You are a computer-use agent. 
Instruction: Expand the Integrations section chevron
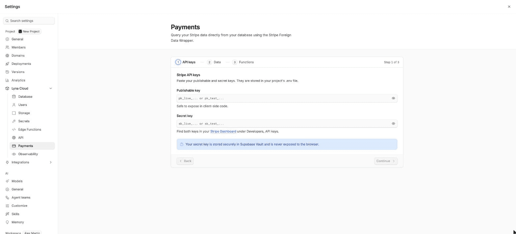click(x=51, y=162)
